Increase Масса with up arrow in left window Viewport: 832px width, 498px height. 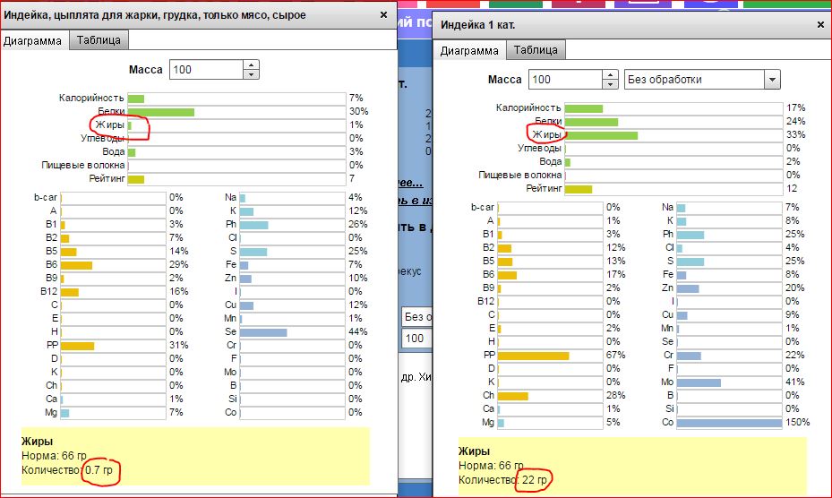pos(251,65)
